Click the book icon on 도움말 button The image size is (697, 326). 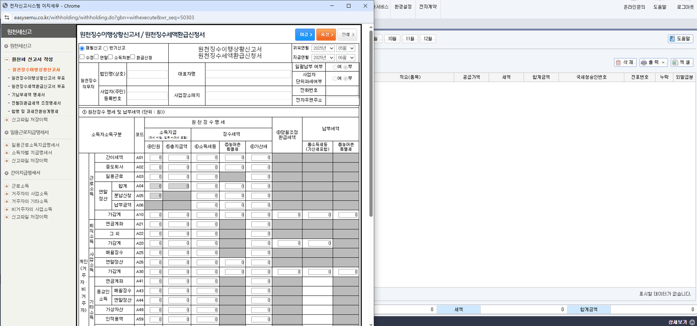672,39
